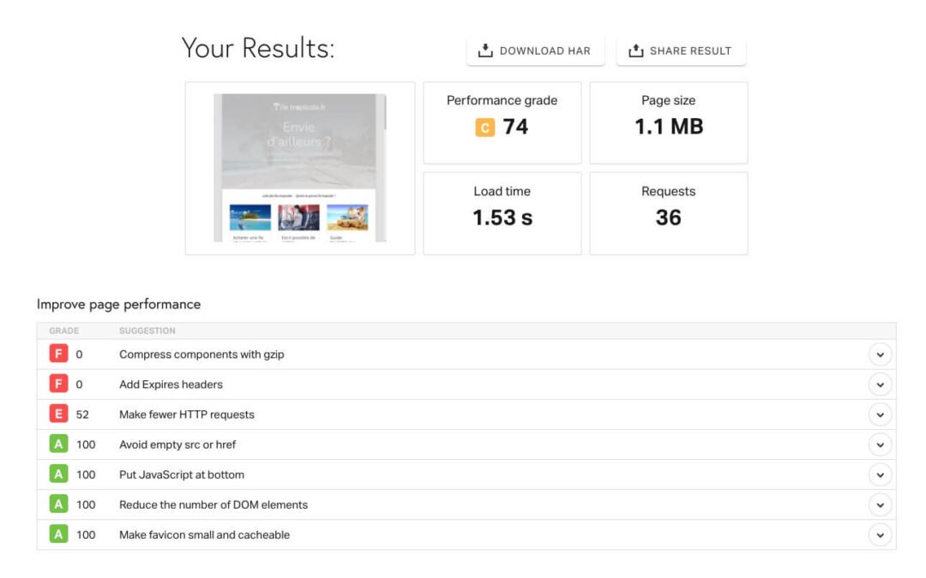Click the Requests label

[669, 191]
